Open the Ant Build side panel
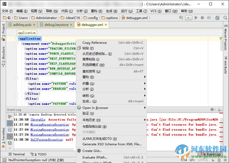The height and width of the screenshot is (163, 229). coord(226,65)
